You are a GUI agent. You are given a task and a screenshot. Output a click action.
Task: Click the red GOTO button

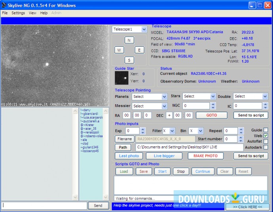pos(211,115)
